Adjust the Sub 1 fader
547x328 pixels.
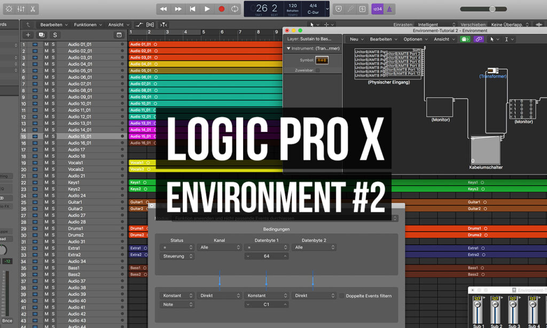pyautogui.click(x=477, y=304)
